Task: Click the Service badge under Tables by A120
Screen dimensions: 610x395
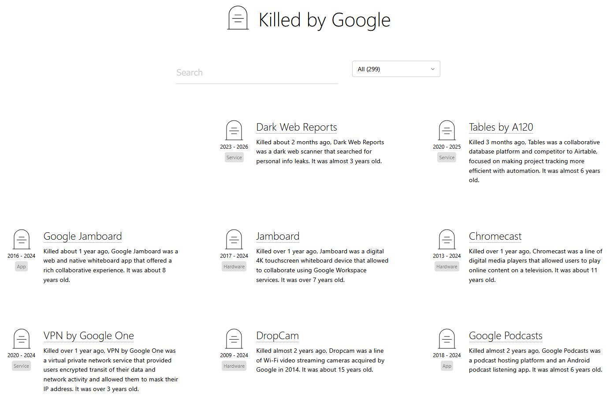Action: click(x=447, y=157)
